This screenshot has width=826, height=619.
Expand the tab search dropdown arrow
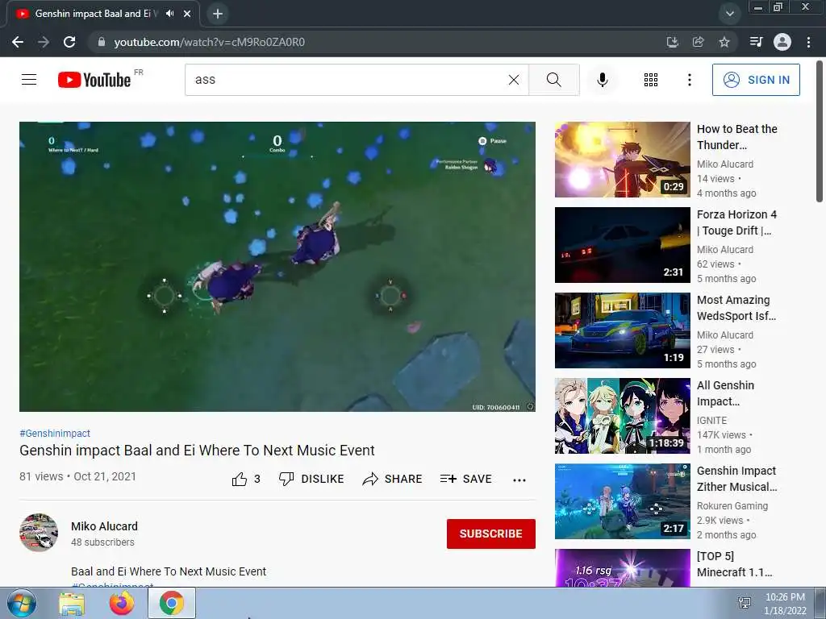729,14
